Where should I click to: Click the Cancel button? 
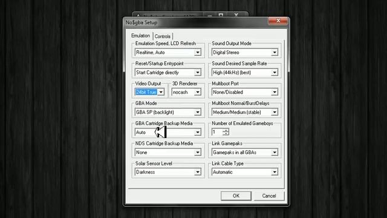tap(269, 196)
